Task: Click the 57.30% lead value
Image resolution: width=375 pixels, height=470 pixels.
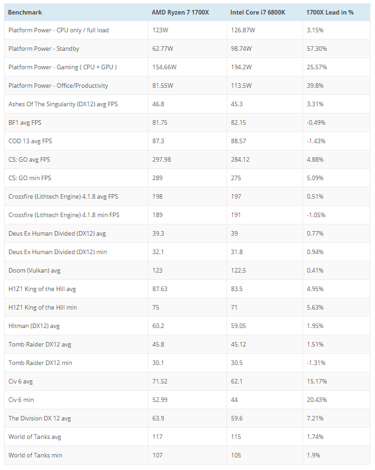Action: (316, 49)
